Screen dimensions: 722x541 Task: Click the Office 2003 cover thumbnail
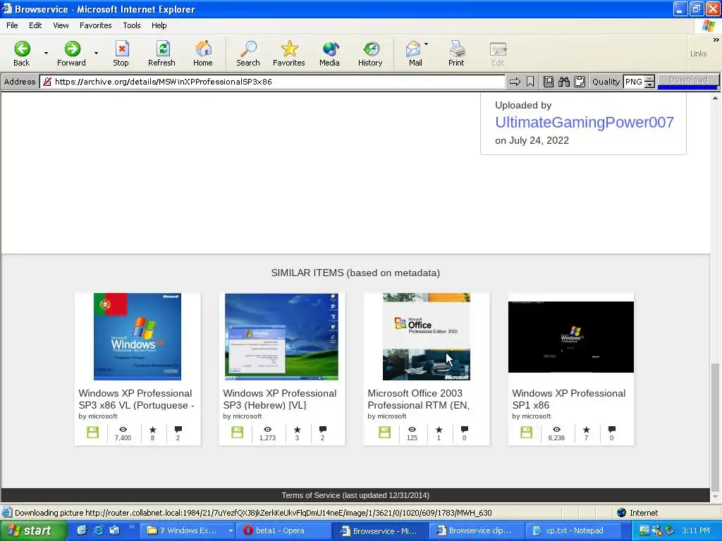coord(427,337)
